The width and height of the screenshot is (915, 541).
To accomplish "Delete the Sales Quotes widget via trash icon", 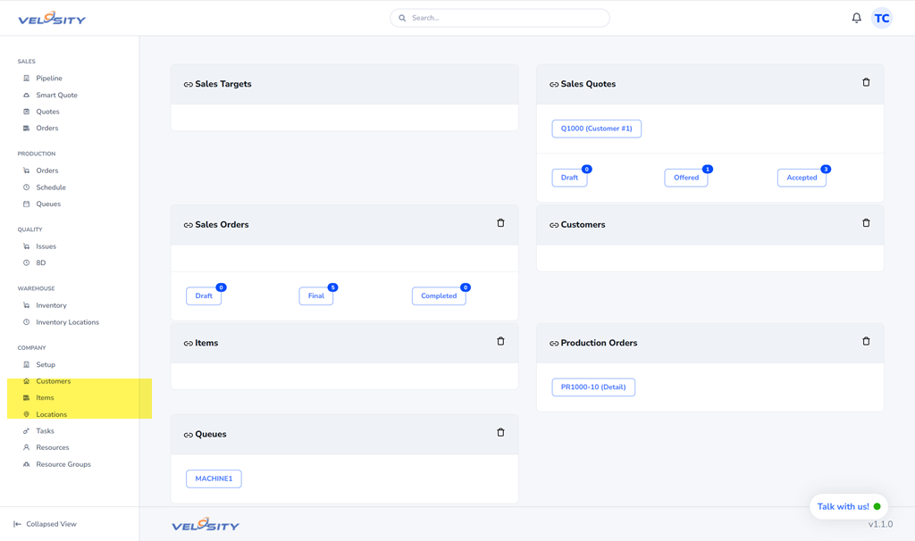I will 866,82.
